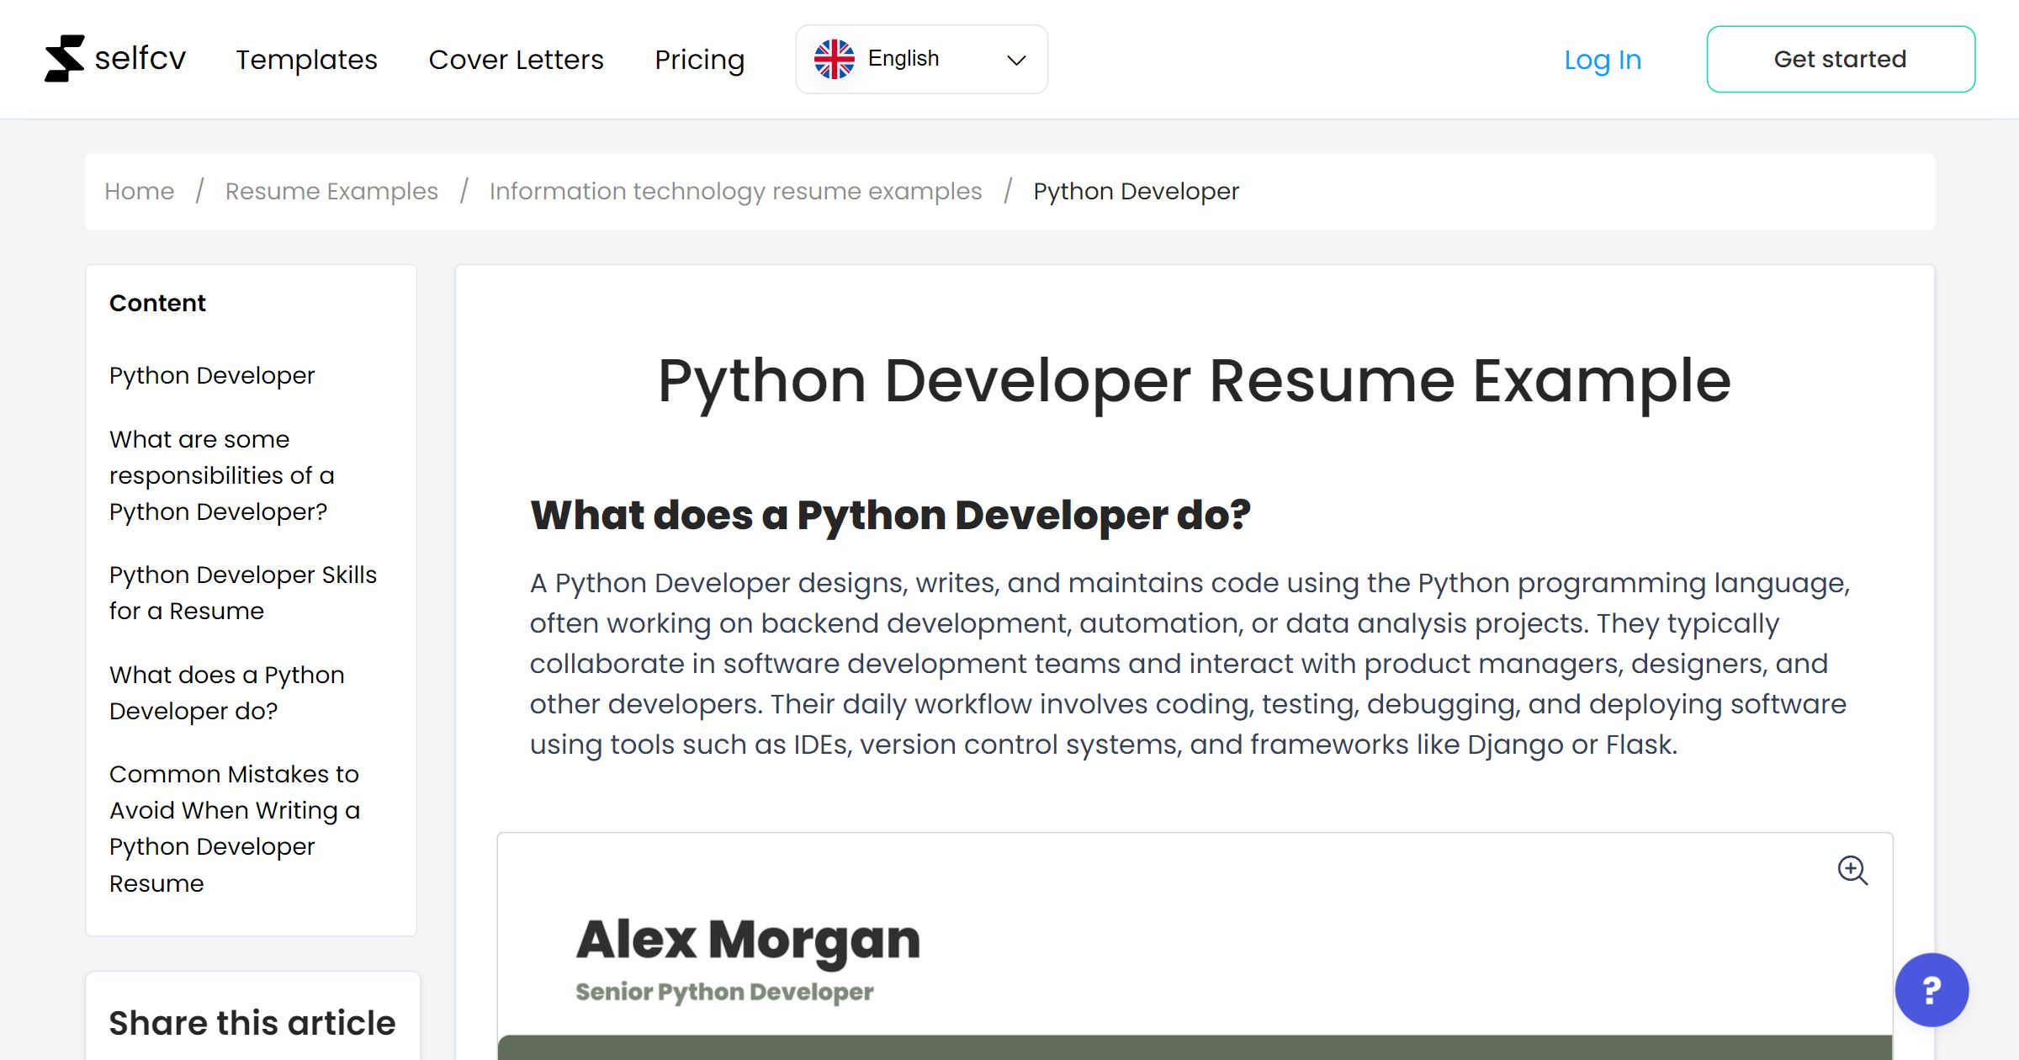
Task: Click the selfcv brand name text
Action: pos(140,59)
